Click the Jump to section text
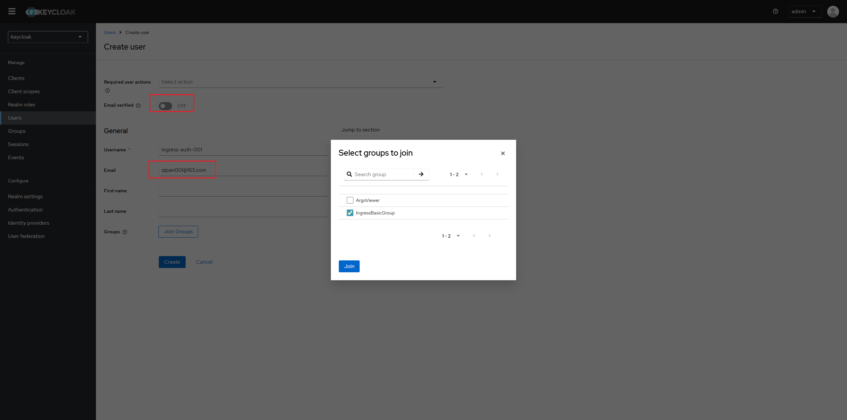Image resolution: width=847 pixels, height=420 pixels. (x=360, y=130)
